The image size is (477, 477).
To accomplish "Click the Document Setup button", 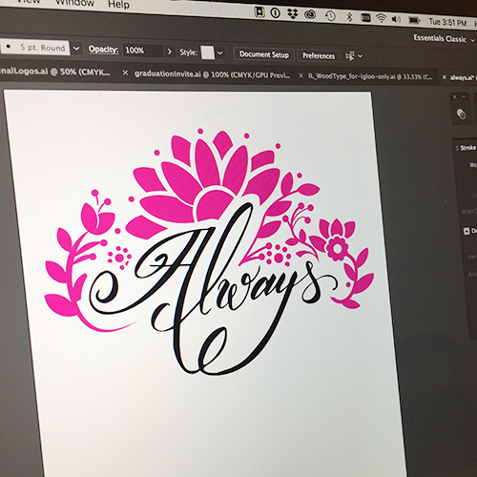I will click(x=264, y=54).
